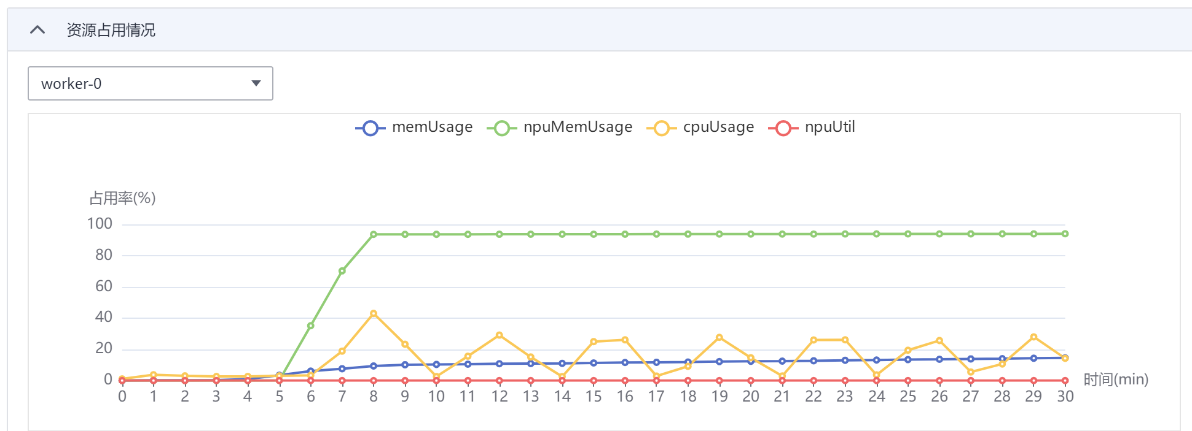Click the npuMemUsage point at minute 30

point(1065,234)
